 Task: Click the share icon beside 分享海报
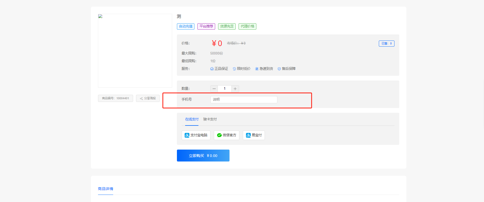pos(141,98)
